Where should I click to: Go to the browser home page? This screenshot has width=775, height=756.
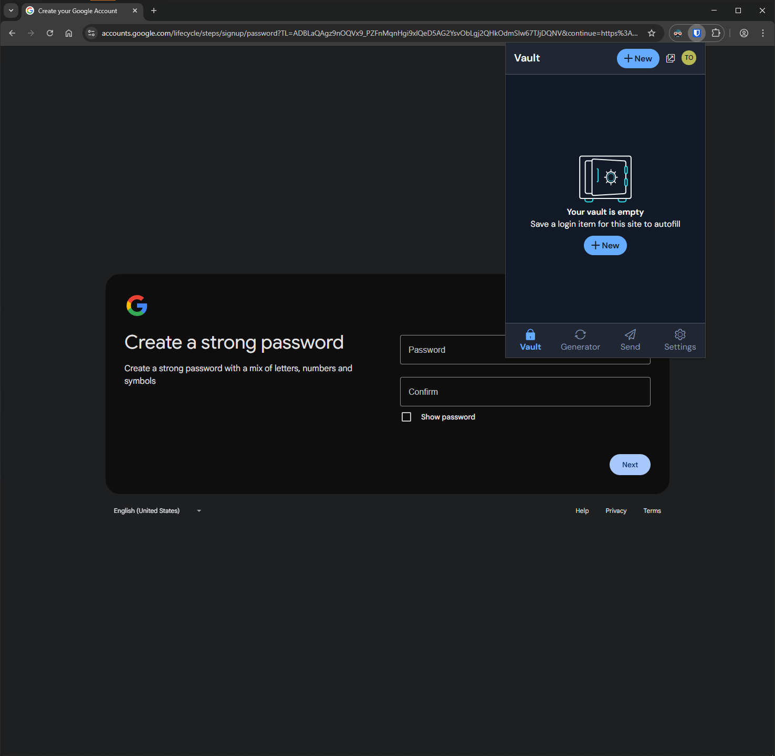(68, 33)
